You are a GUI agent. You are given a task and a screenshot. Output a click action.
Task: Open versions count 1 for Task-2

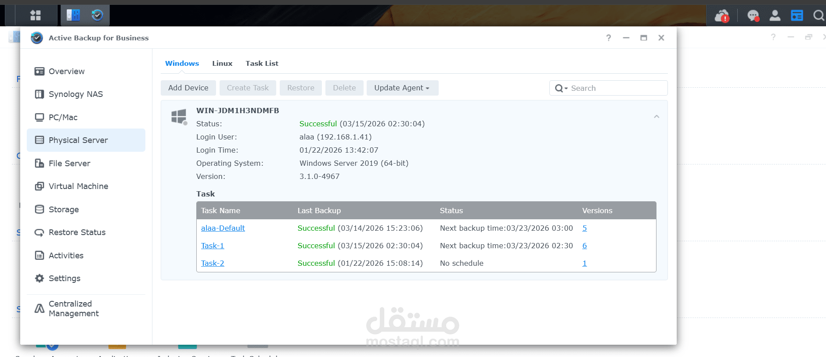click(584, 263)
